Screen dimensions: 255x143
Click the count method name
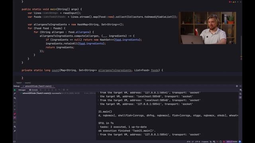click(55, 70)
